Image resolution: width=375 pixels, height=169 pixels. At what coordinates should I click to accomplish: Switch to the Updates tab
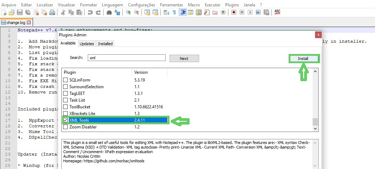pos(87,44)
